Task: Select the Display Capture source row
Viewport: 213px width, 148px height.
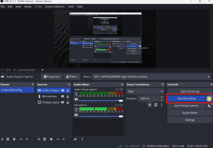Action: (54, 102)
